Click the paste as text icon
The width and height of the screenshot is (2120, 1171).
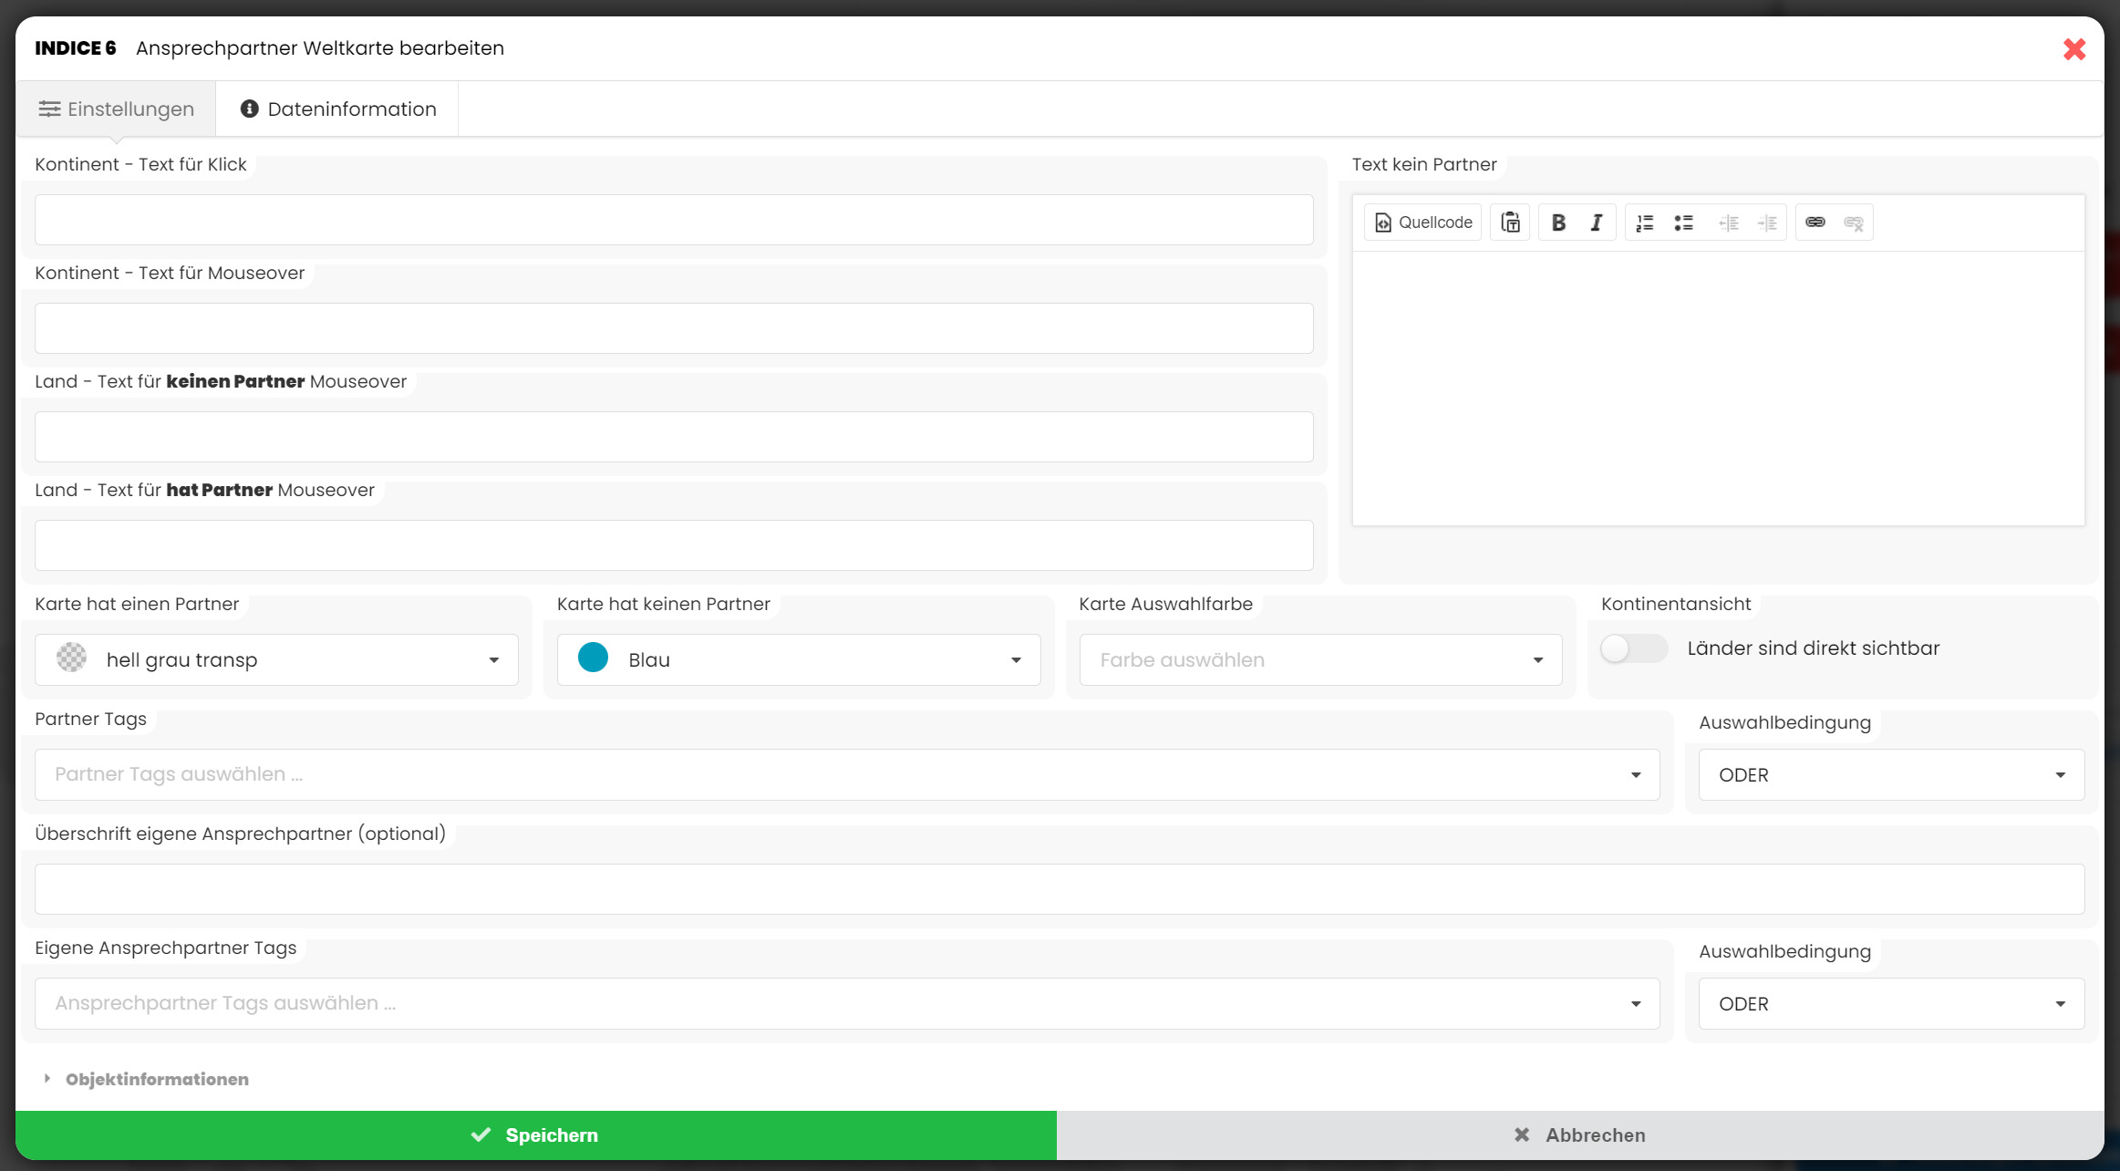click(x=1510, y=223)
